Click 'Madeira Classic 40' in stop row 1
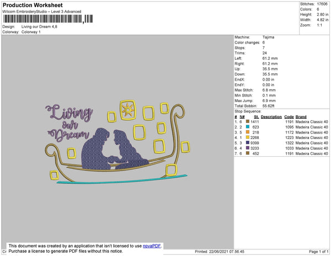Image resolution: width=331 pixels, height=256 pixels. click(x=312, y=122)
